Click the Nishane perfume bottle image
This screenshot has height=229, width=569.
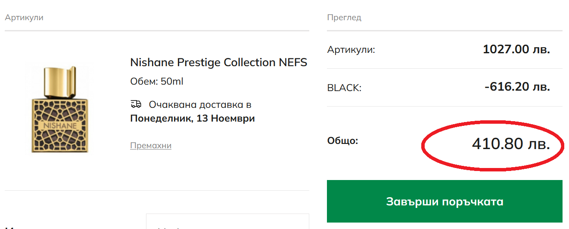(x=60, y=110)
